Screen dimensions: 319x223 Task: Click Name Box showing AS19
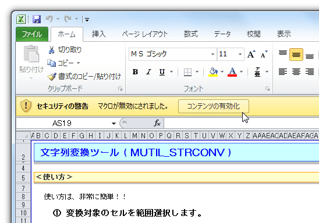click(x=62, y=123)
